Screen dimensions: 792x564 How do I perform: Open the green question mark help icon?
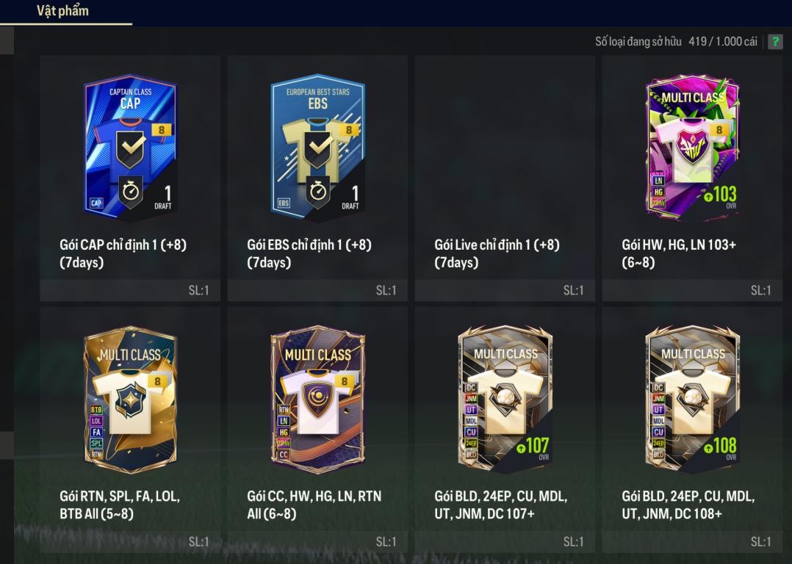point(775,41)
